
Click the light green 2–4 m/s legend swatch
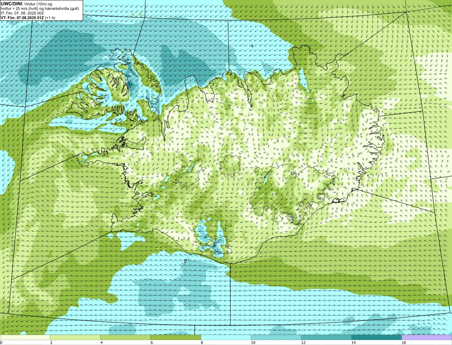point(75,337)
